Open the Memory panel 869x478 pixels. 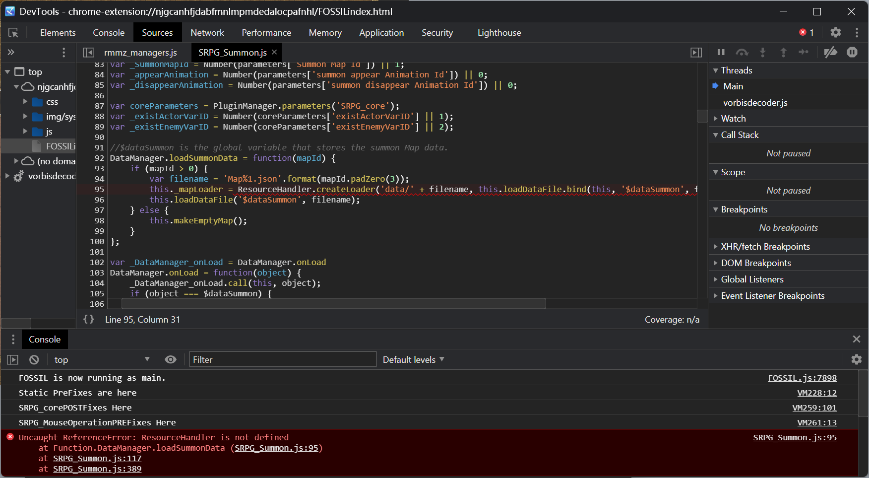(325, 33)
